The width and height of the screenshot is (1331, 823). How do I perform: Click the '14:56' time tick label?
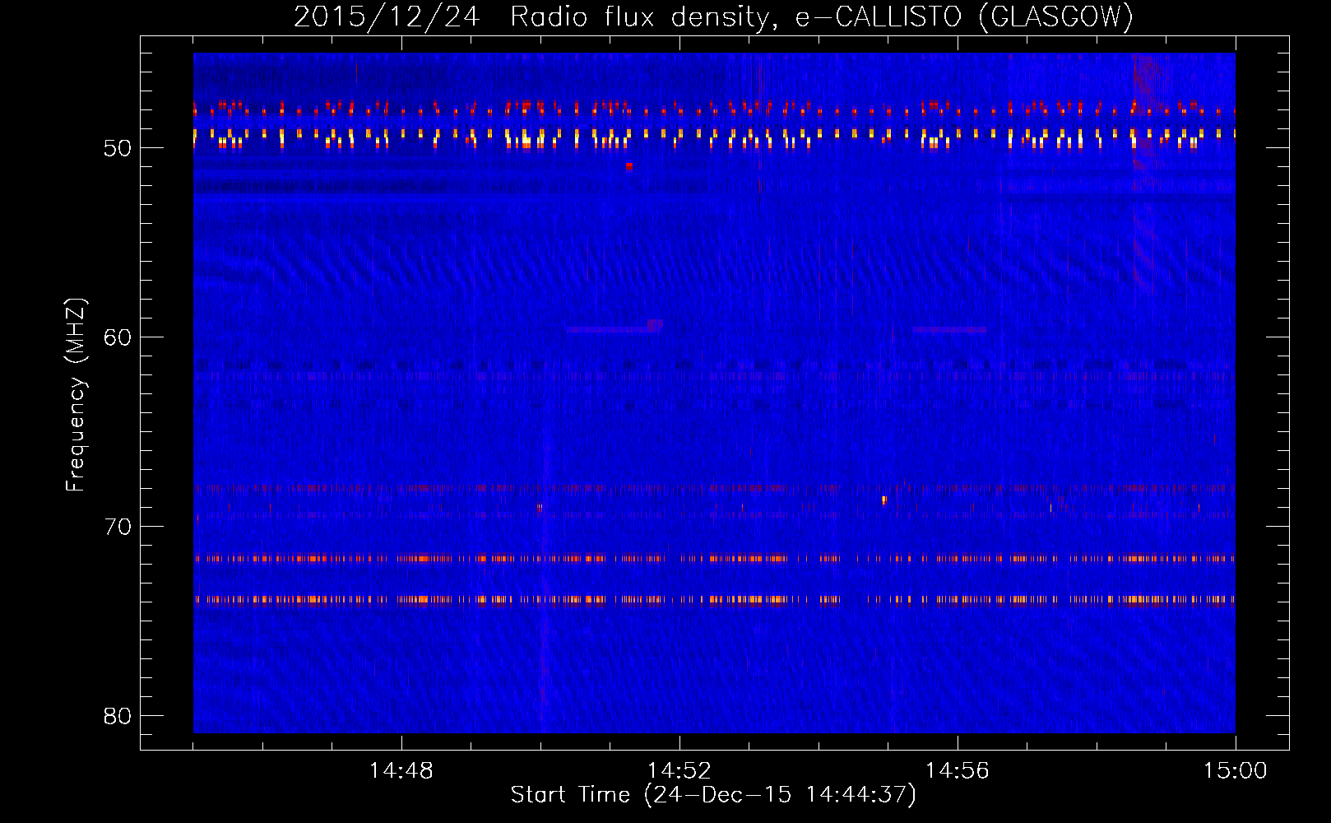click(958, 771)
